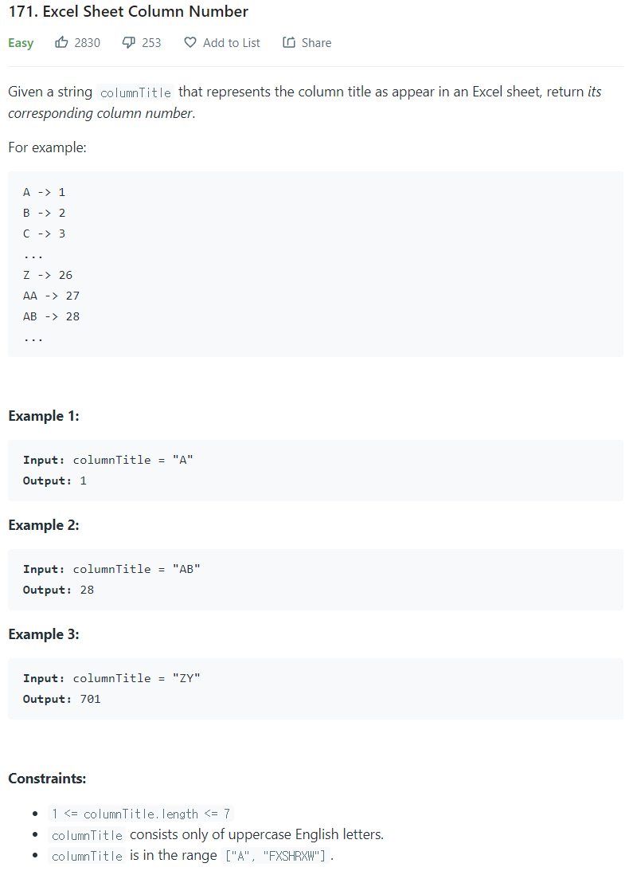633x871 pixels.
Task: Click the thumbs-down dislike icon
Action: click(x=128, y=43)
